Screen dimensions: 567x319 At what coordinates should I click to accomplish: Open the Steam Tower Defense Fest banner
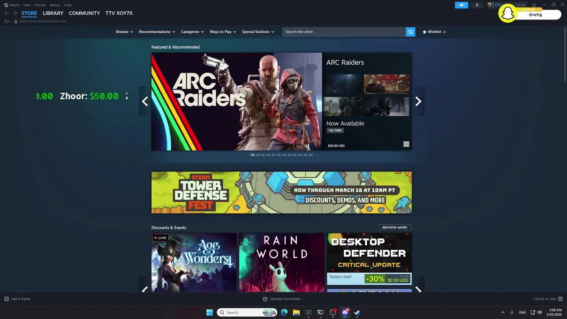pyautogui.click(x=281, y=193)
